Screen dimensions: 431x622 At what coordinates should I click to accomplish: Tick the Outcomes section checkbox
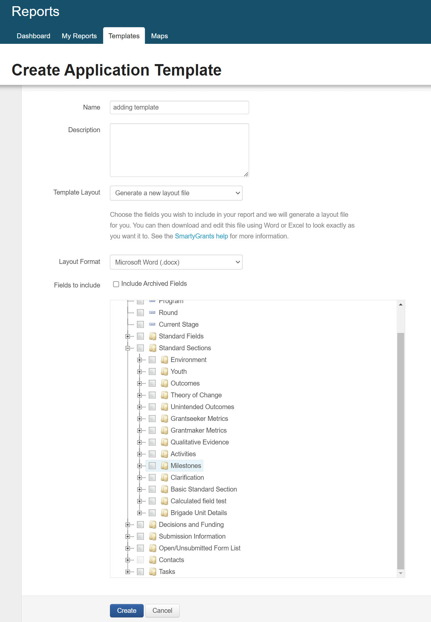[152, 383]
